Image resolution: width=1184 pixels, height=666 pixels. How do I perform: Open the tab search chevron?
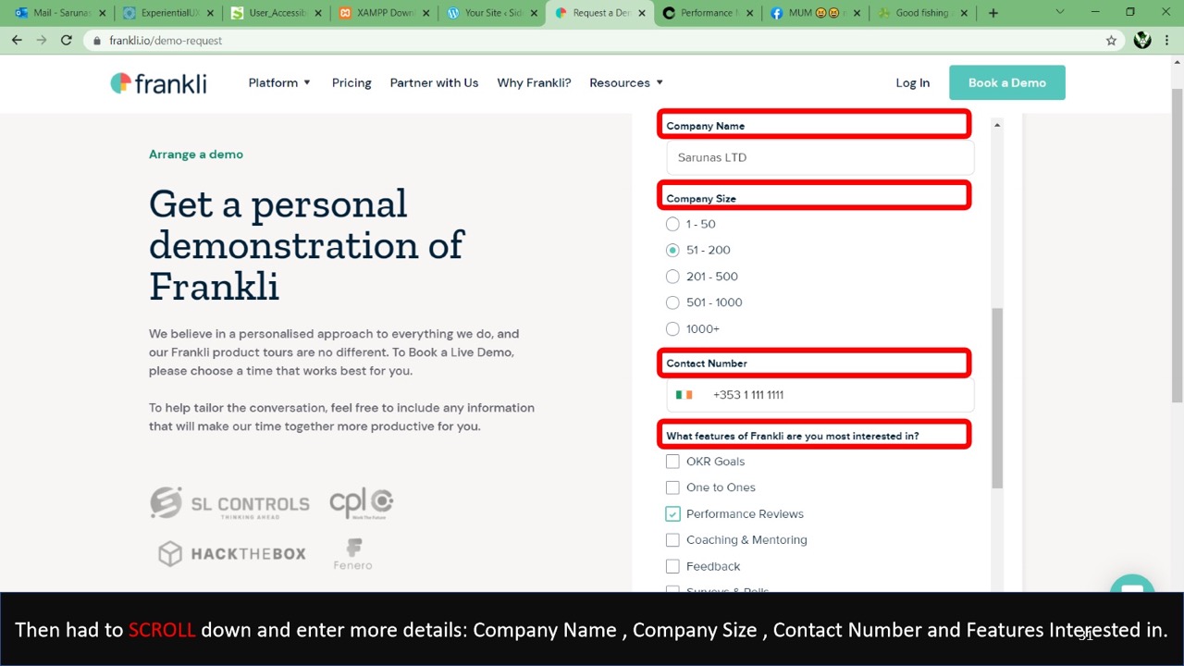click(x=1060, y=13)
